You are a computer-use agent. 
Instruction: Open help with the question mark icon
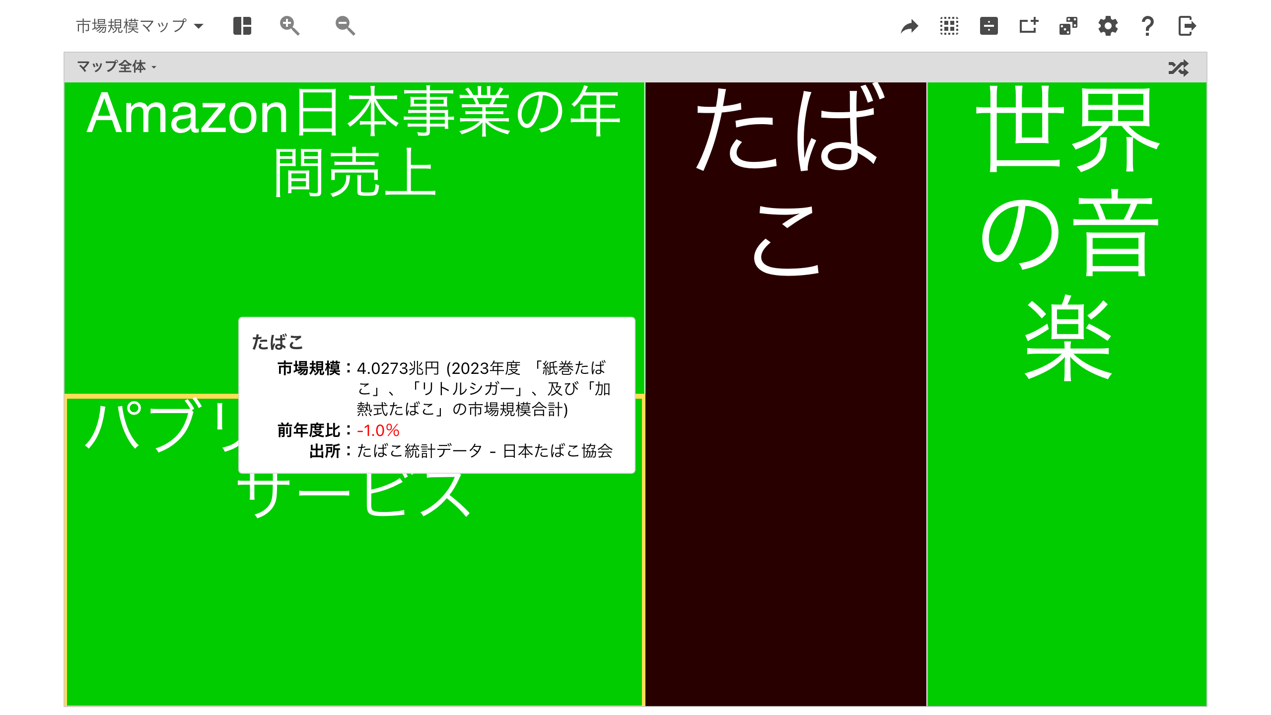(1148, 26)
